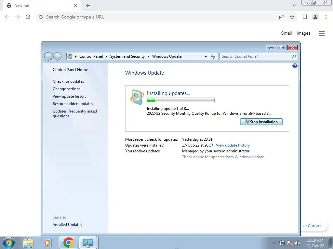
Task: Click the volume speaker tray icon
Action: (x=298, y=243)
